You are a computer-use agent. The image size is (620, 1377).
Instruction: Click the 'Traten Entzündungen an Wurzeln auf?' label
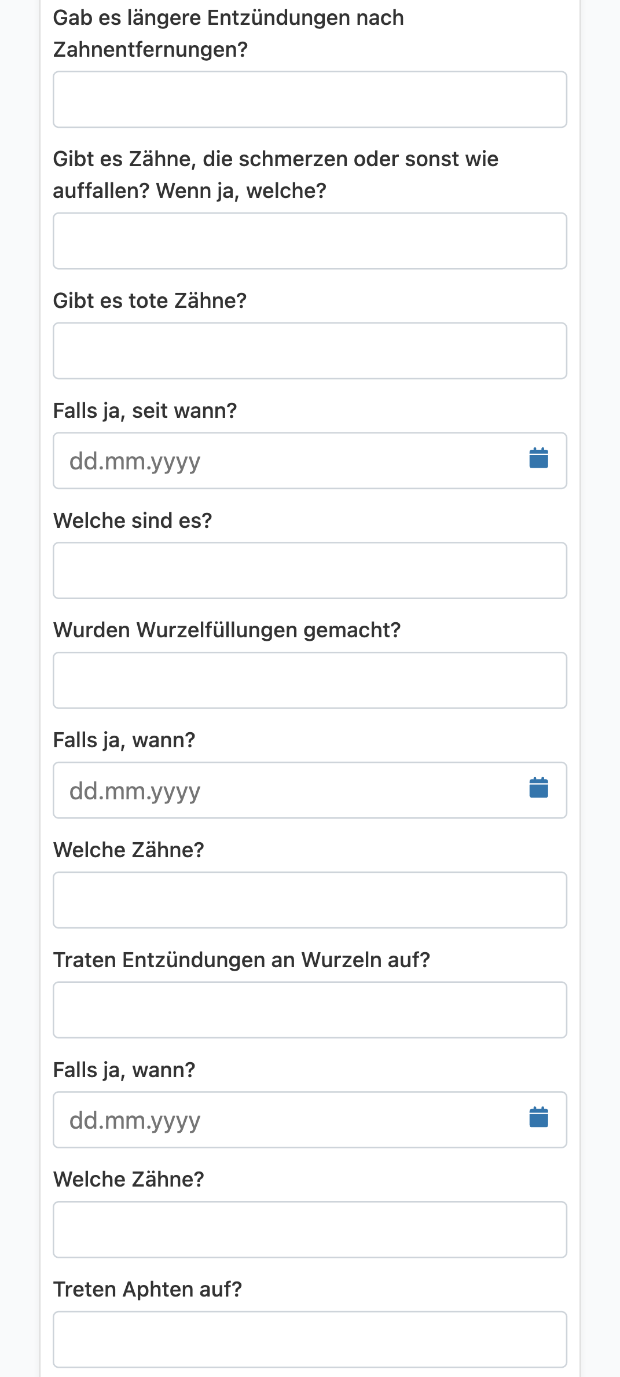point(242,960)
